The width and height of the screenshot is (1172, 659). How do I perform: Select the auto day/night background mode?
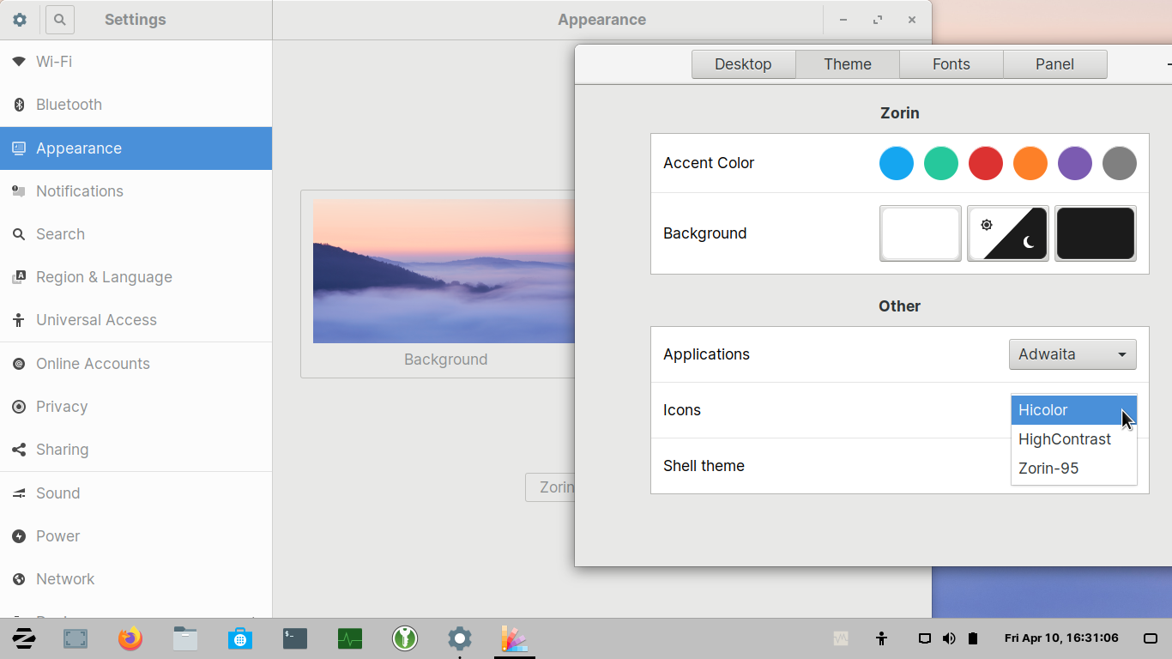pos(1007,233)
